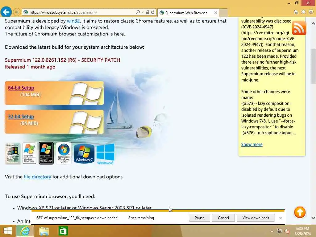Cancel the supermium download
Viewport: 316px width, 237px height.
pyautogui.click(x=223, y=218)
